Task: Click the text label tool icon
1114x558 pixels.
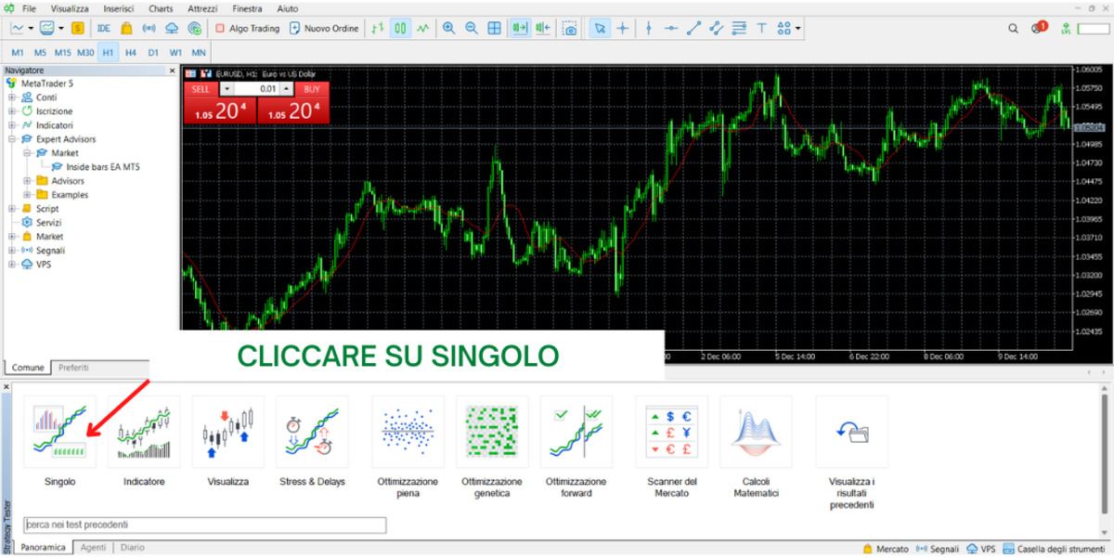Action: click(762, 28)
